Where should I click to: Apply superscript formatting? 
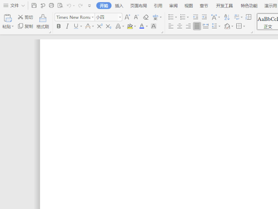pos(99,26)
